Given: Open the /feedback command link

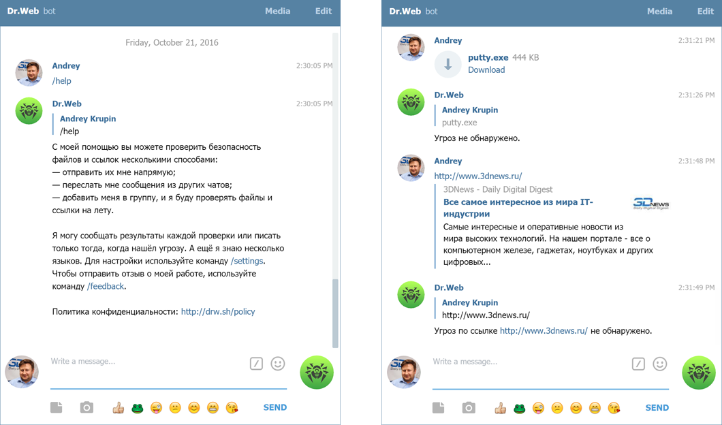Looking at the screenshot, I should pos(106,287).
